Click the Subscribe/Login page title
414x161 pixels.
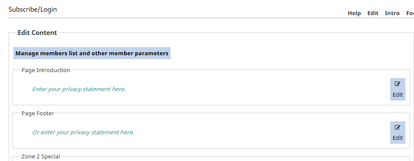(33, 9)
